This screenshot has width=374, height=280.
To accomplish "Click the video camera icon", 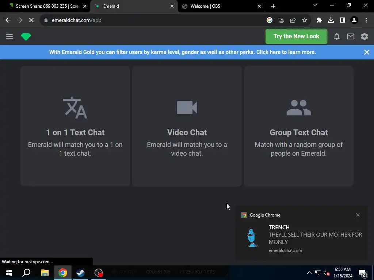I will tap(187, 108).
